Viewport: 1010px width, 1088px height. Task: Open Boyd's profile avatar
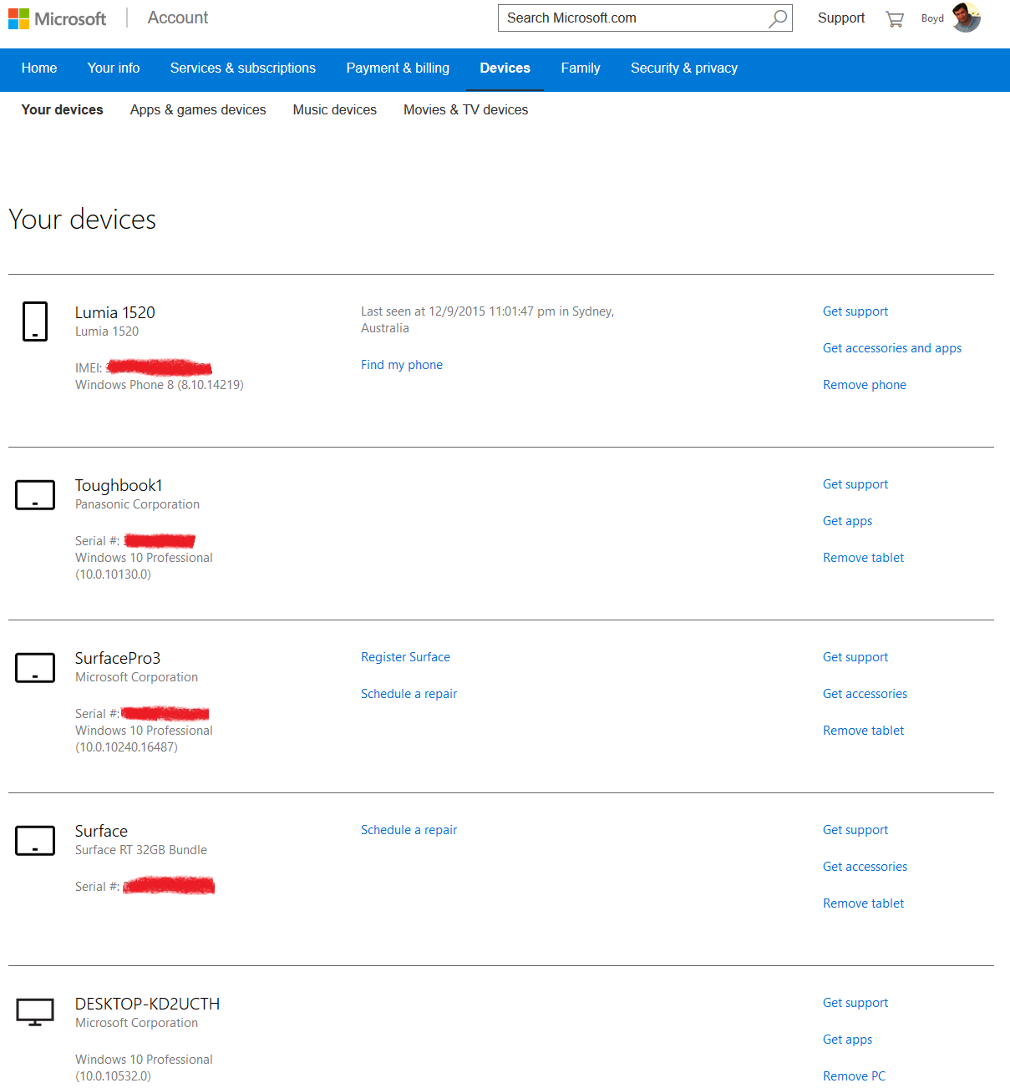click(967, 18)
